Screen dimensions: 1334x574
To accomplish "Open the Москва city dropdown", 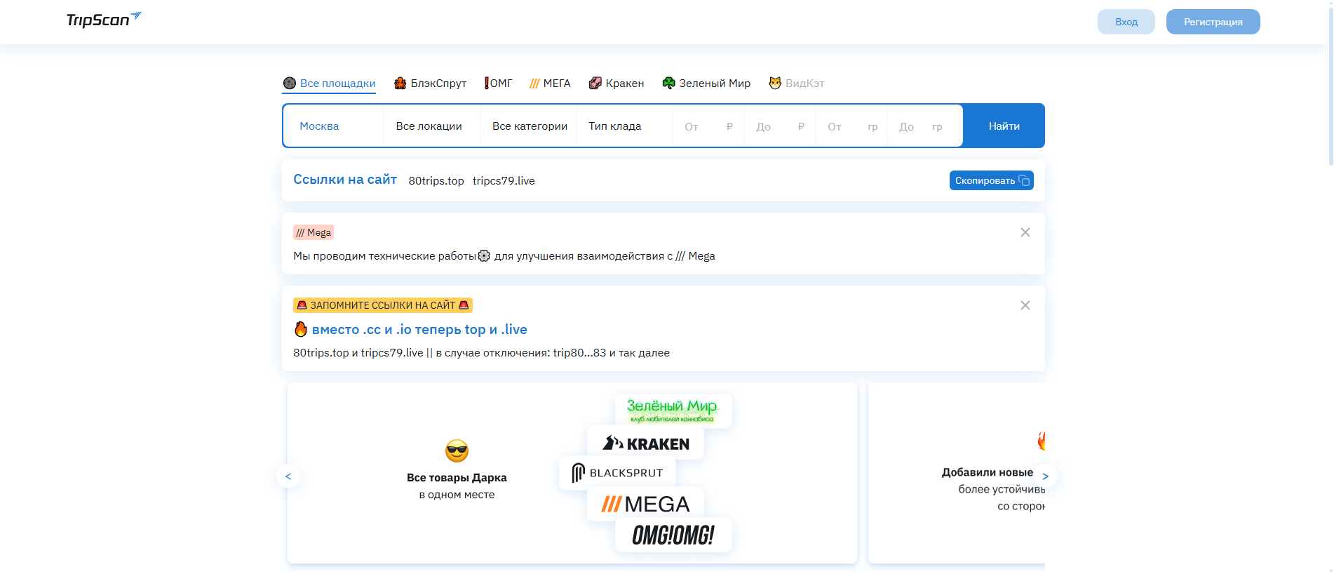I will [x=335, y=126].
